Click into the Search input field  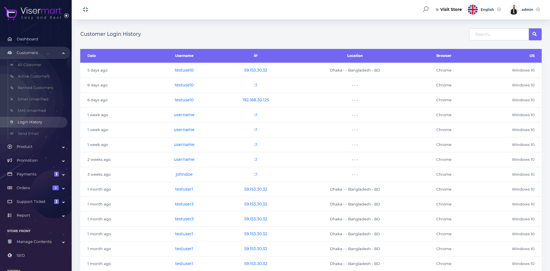[499, 34]
